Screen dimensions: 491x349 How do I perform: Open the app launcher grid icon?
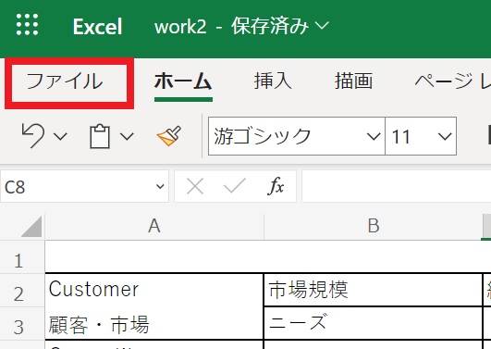pos(27,24)
